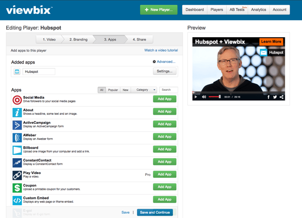The image size is (302, 218).
Task: Adjust the player volume slider
Action: [x=215, y=97]
